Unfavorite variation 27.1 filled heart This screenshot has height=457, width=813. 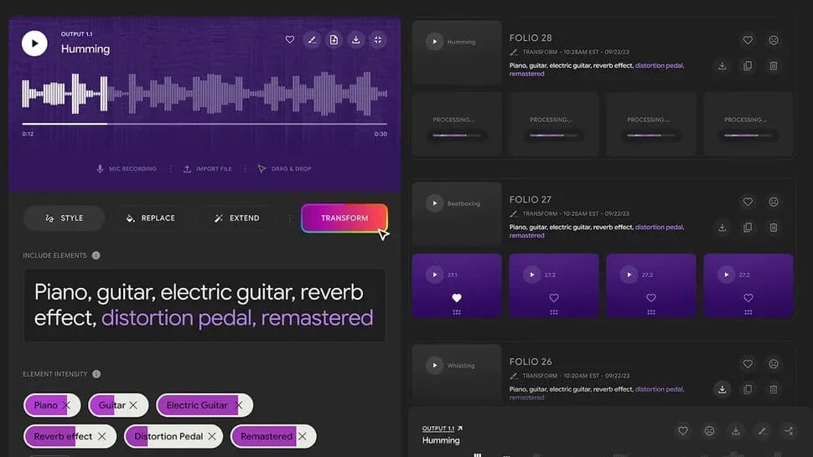pos(456,298)
